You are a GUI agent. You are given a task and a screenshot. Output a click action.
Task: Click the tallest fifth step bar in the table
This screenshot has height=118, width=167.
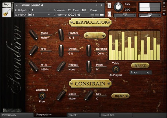click(x=123, y=46)
